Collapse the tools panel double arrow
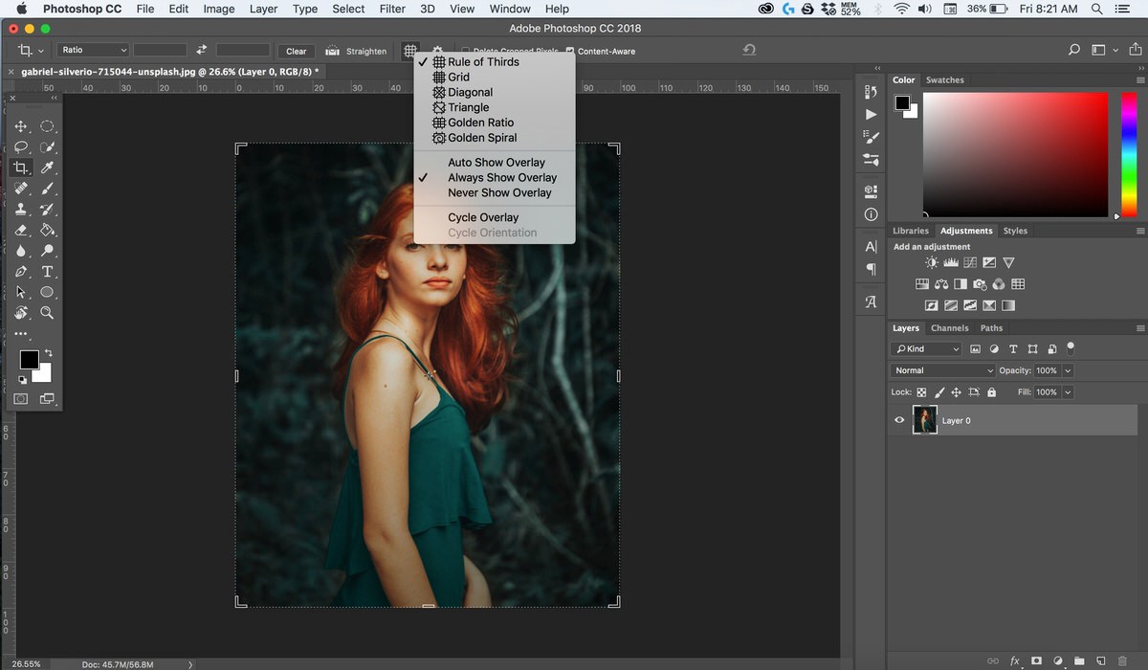Screen dimensions: 1148x670 click(x=54, y=98)
